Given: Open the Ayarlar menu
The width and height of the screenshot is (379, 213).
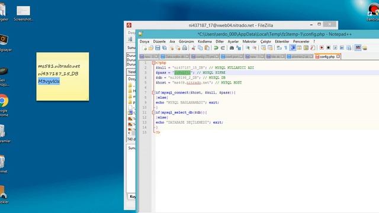Looking at the screenshot, I should click(233, 41).
